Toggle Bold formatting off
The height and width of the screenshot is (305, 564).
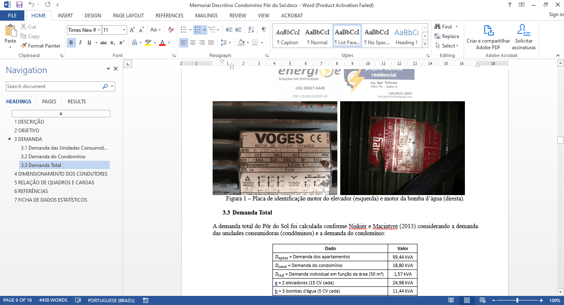tap(71, 43)
